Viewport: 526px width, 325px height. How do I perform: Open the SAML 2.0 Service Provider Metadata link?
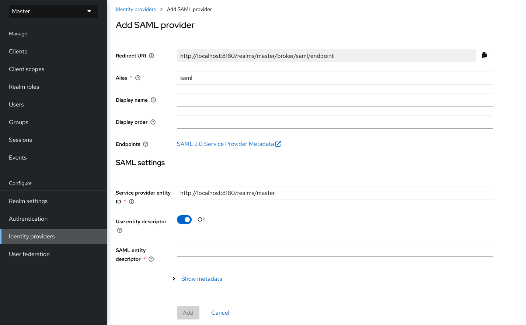[x=225, y=144]
